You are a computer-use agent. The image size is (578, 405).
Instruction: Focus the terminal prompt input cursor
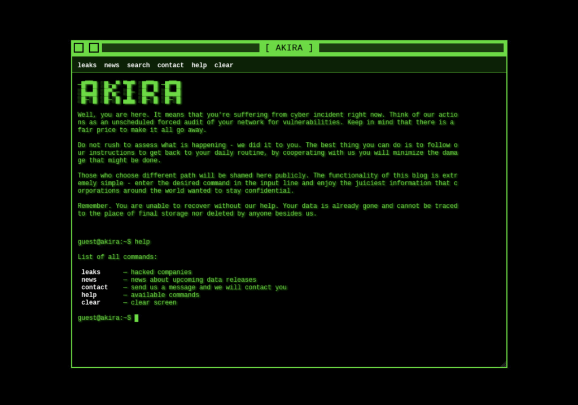pos(137,318)
